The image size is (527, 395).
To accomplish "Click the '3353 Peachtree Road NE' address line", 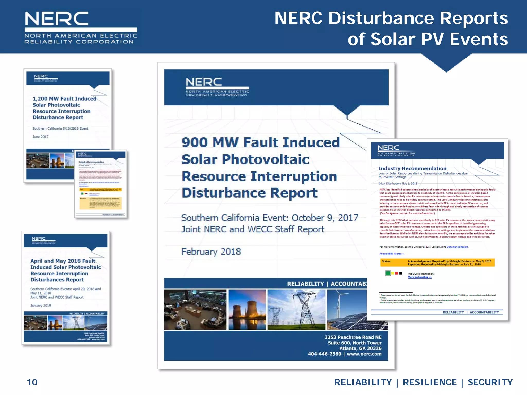I will 353,337.
